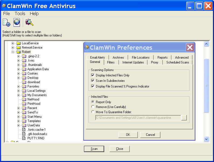The width and height of the screenshot is (214, 162).
Task: Toggle Display File Scanned % Progress Indicator
Action: (x=93, y=86)
